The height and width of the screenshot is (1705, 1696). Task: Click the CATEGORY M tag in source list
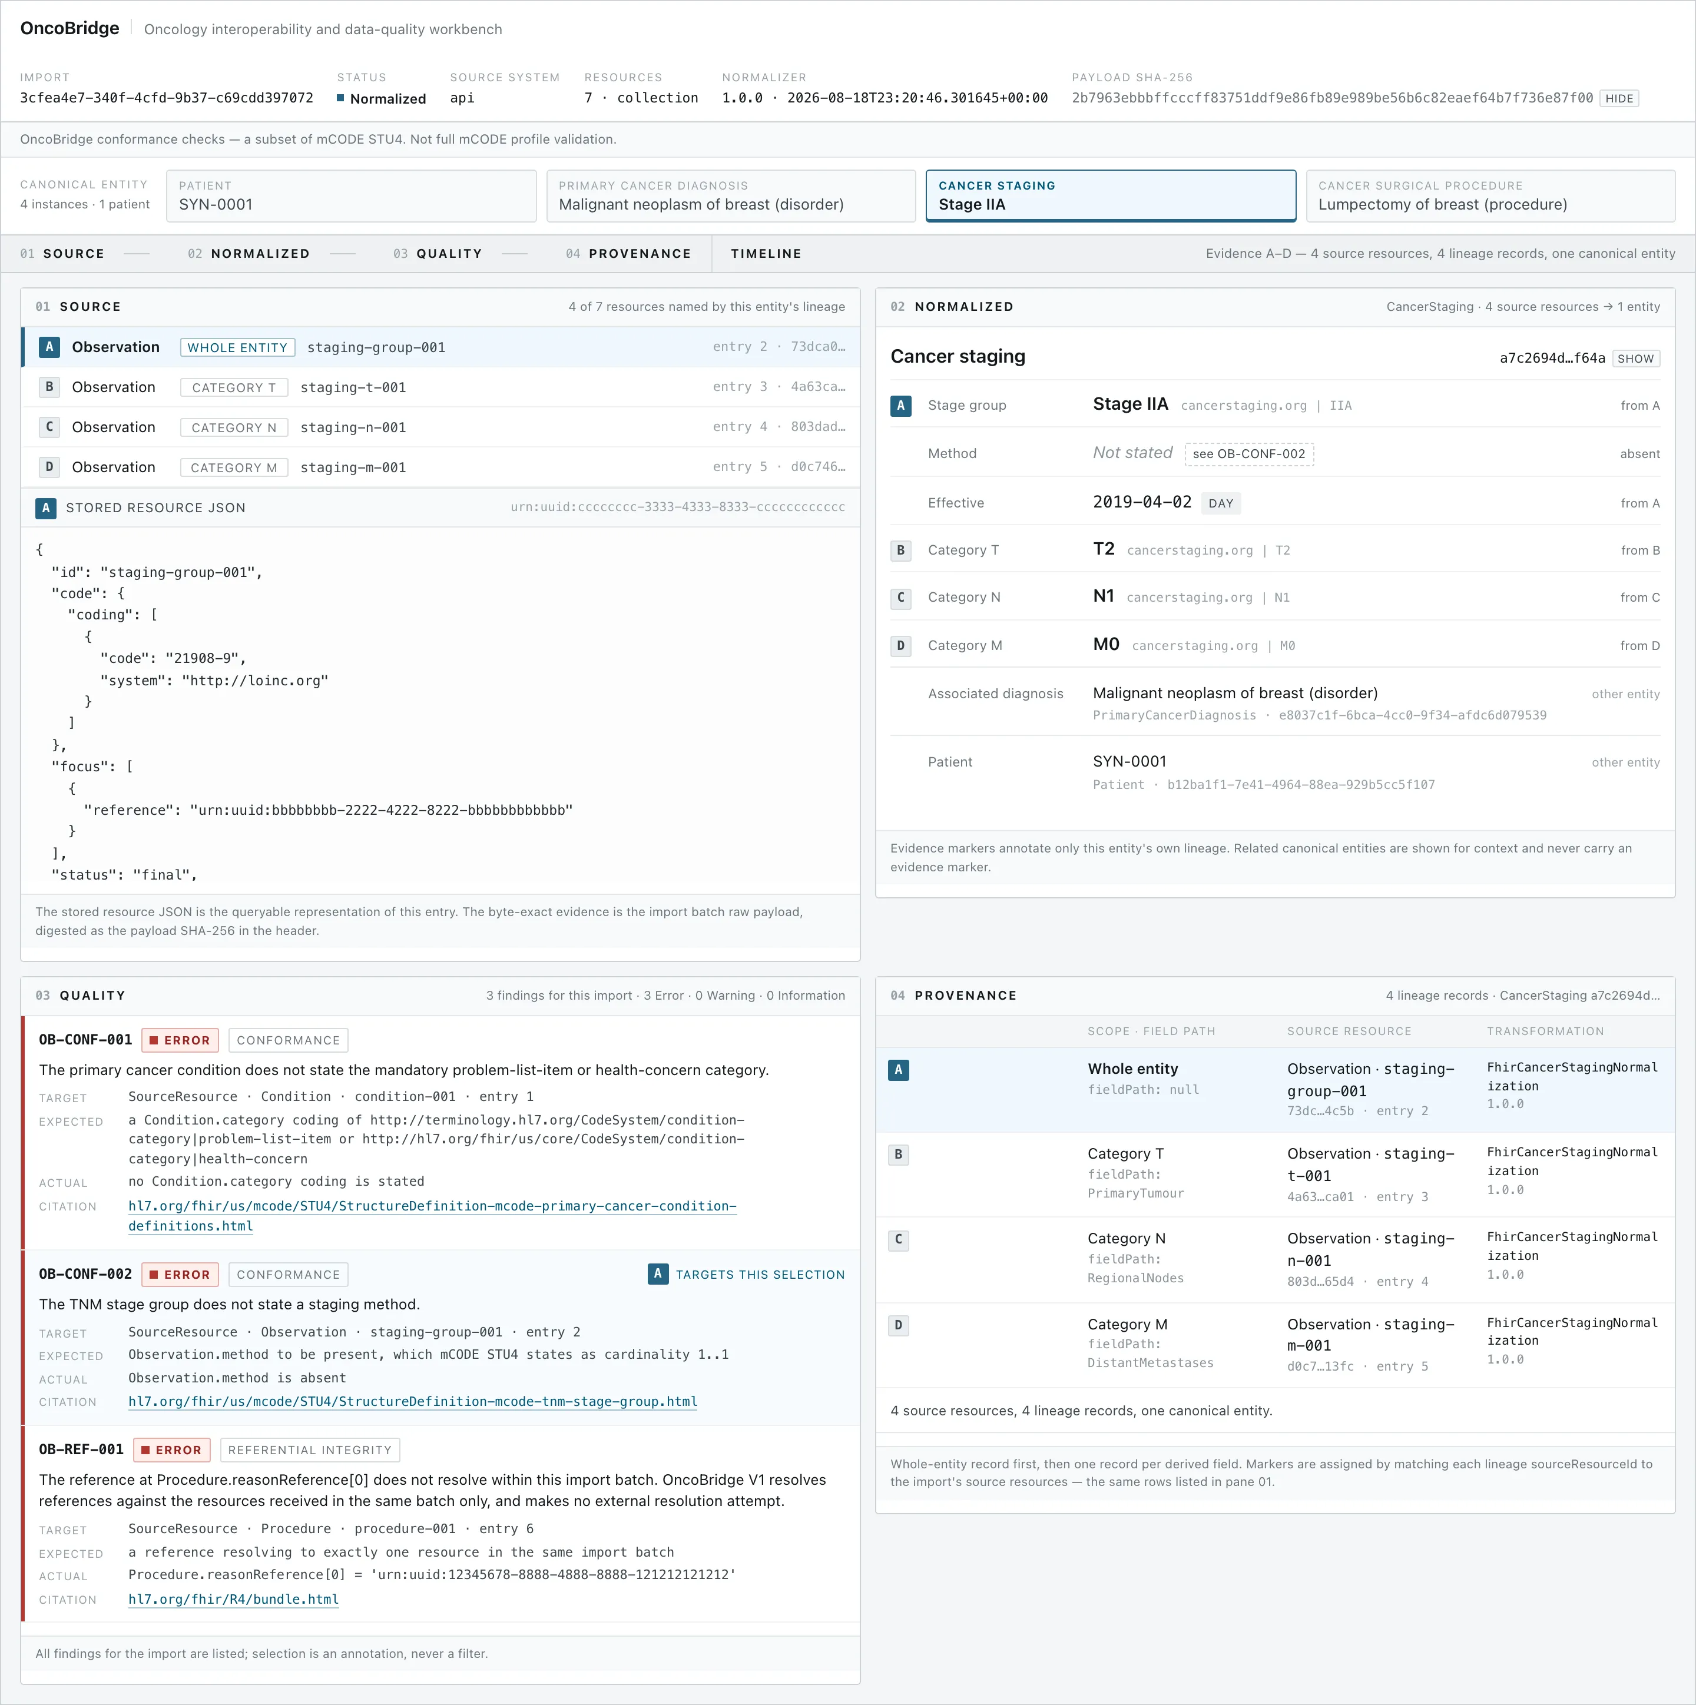click(234, 467)
